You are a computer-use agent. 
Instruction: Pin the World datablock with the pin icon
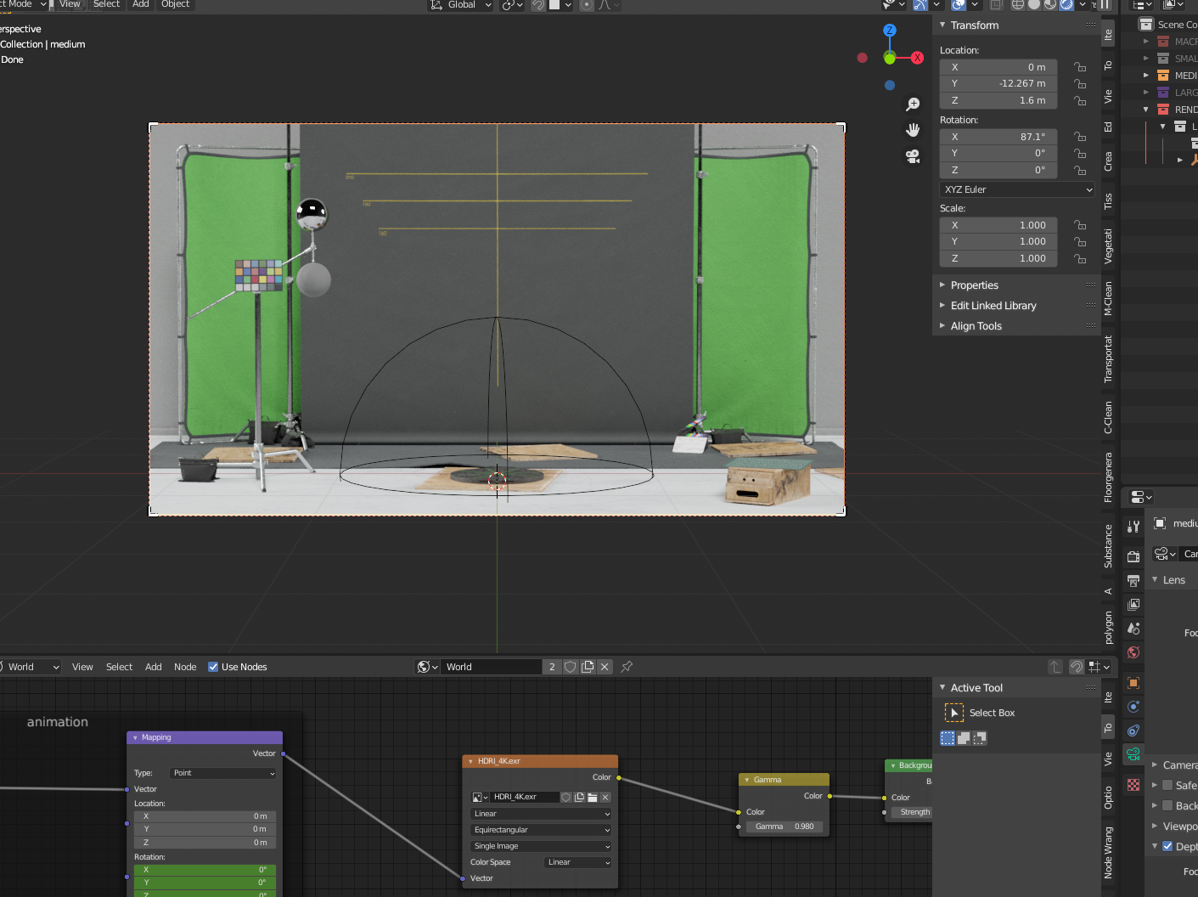(627, 667)
